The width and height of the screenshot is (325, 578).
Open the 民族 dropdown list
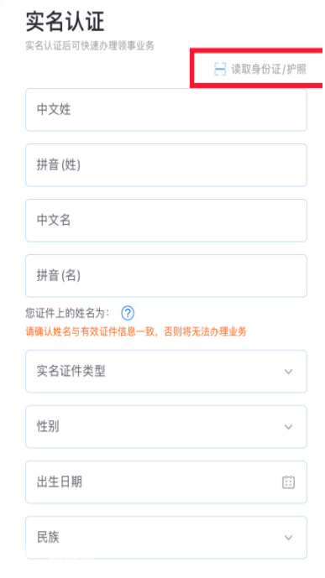click(x=166, y=538)
